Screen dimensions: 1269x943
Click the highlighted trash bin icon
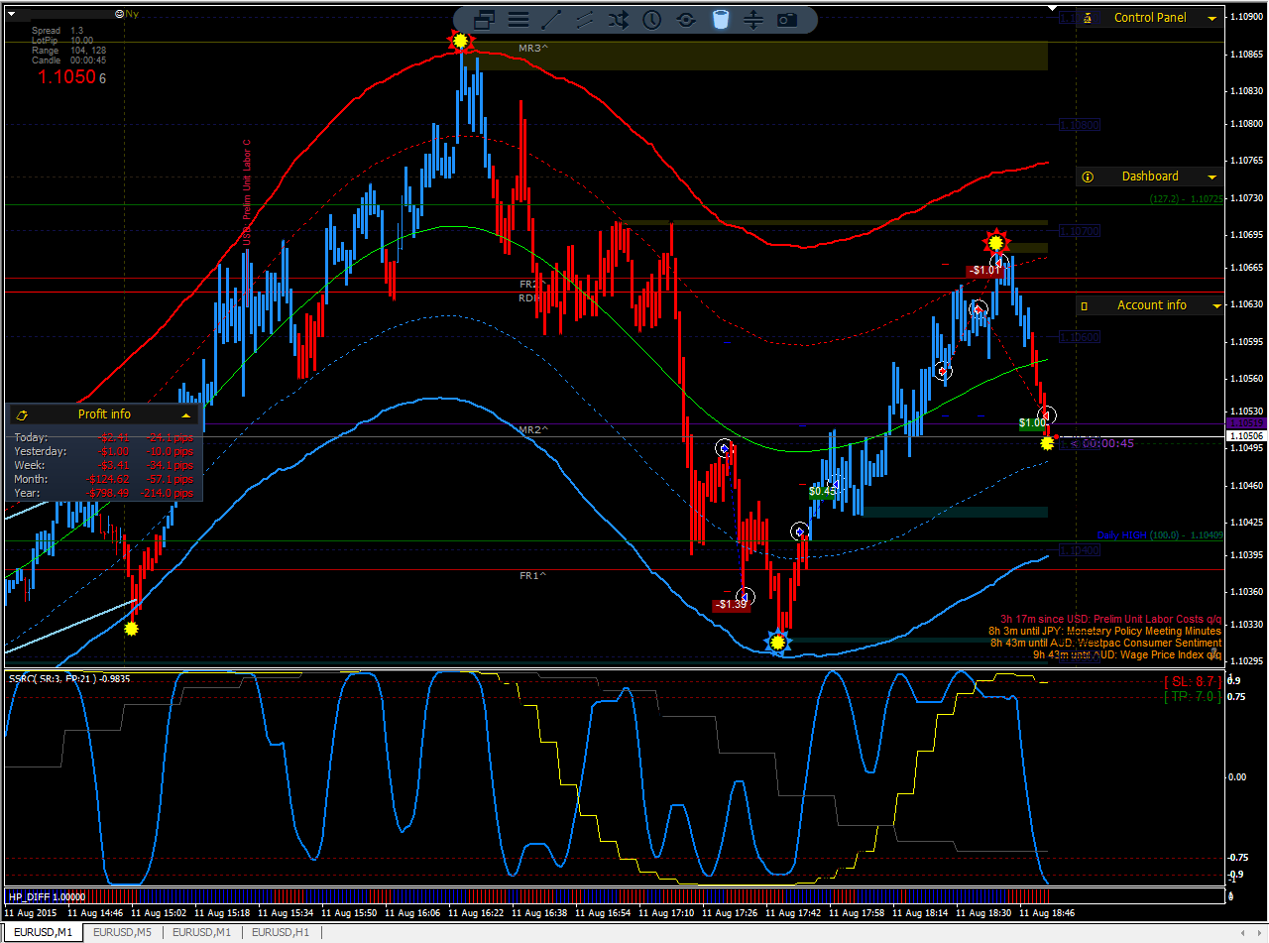pyautogui.click(x=721, y=19)
